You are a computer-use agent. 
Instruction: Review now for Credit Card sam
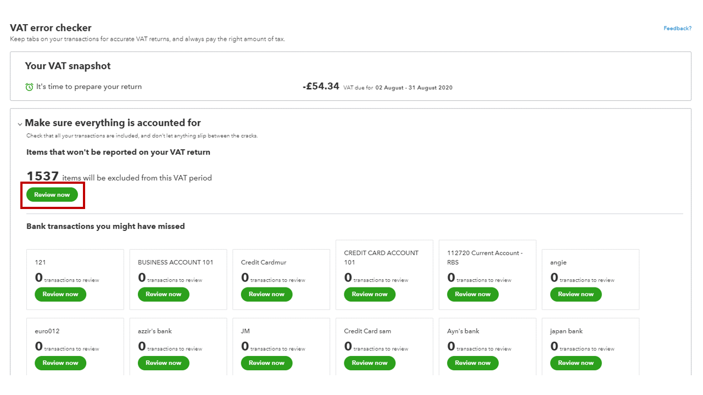tap(370, 363)
